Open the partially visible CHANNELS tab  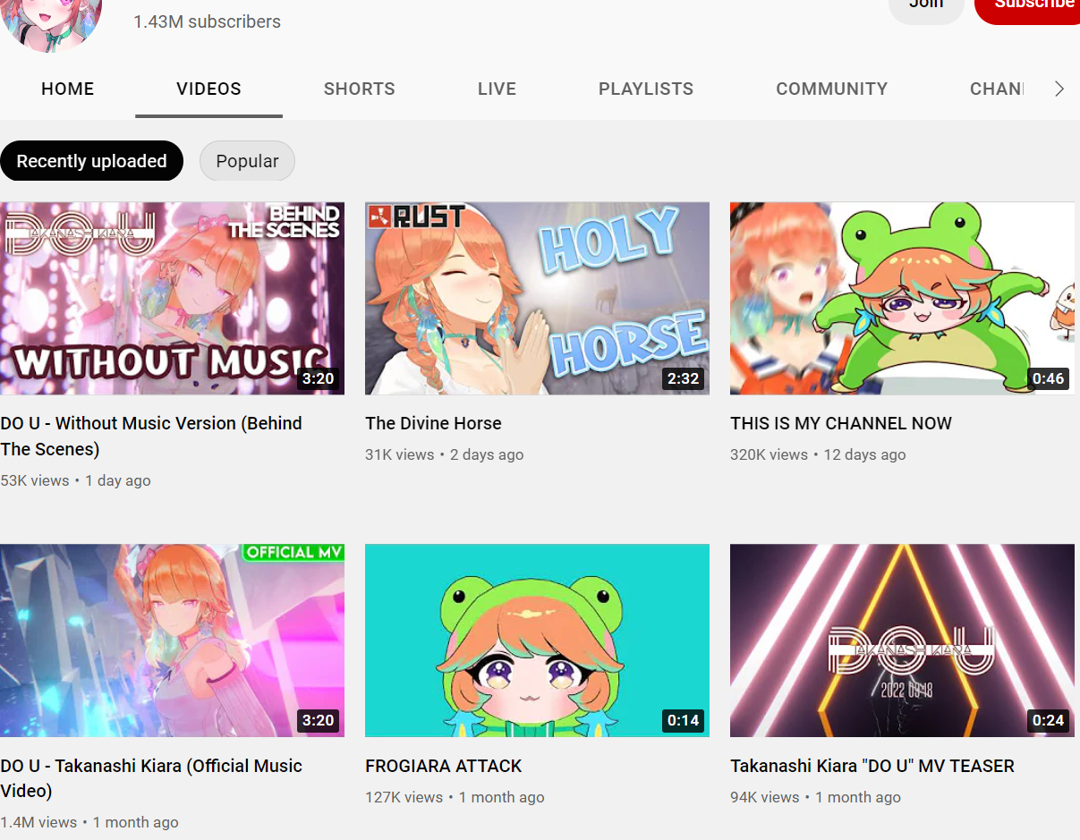click(x=997, y=89)
